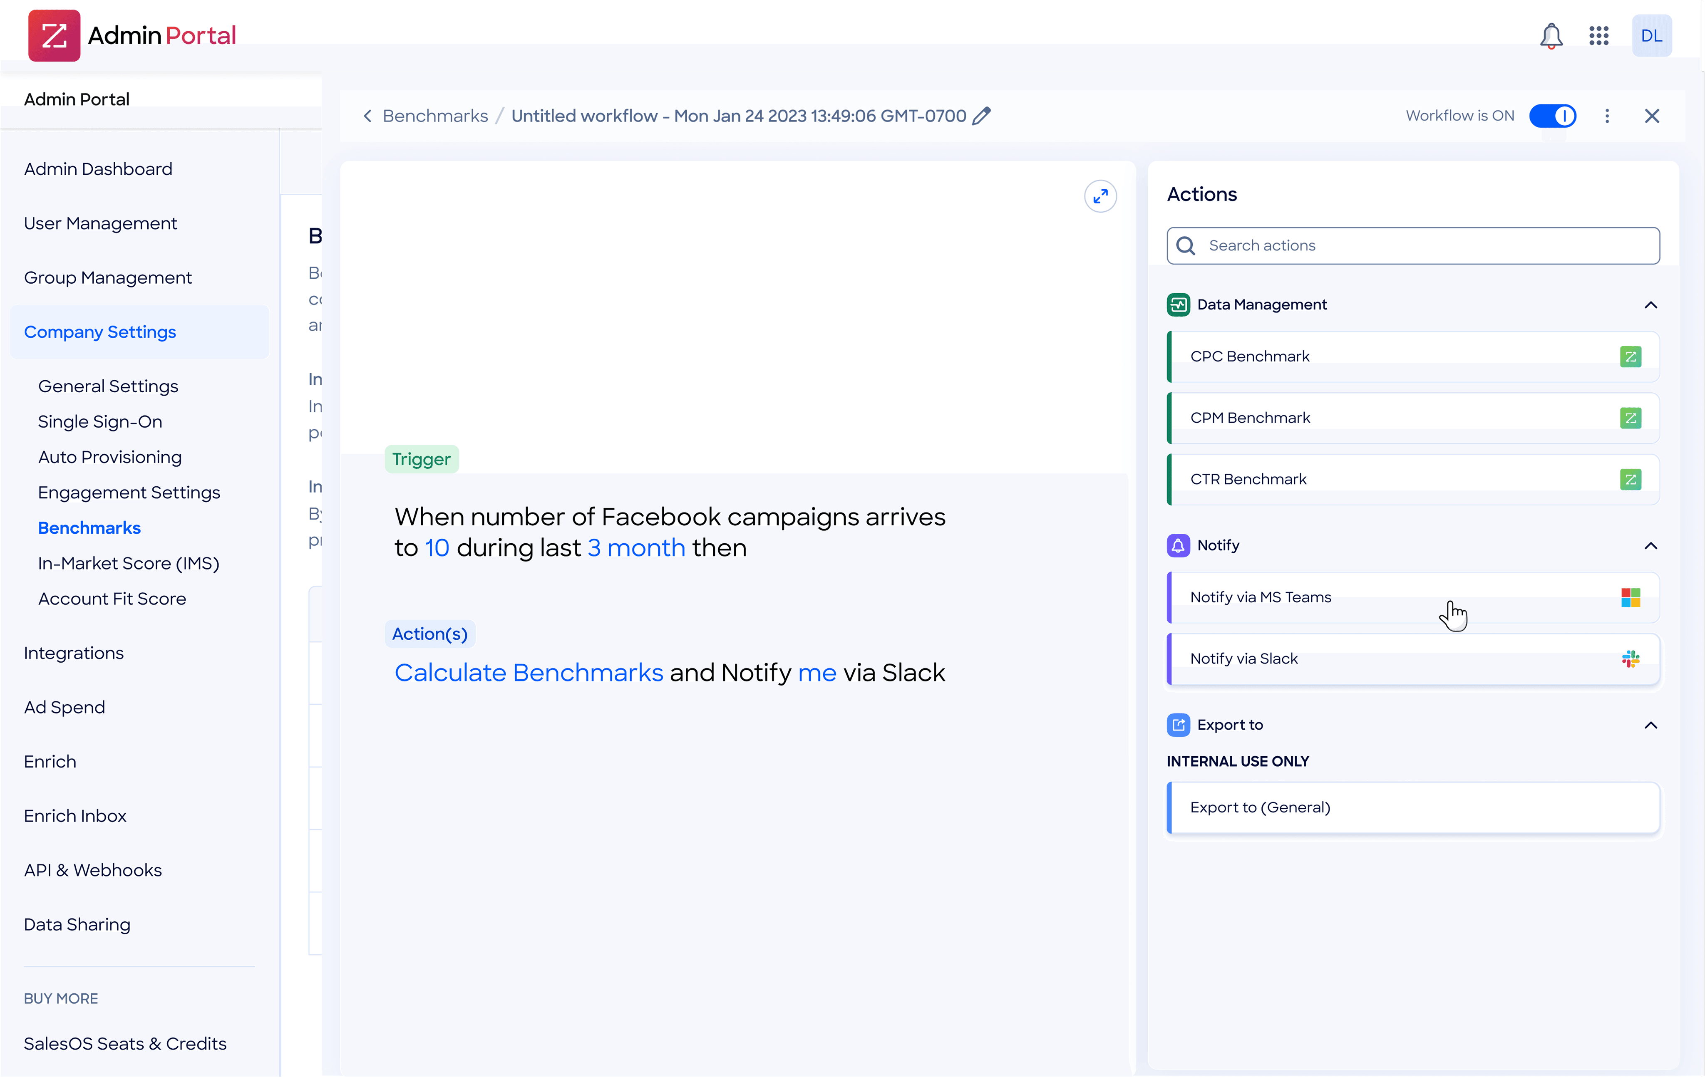Select the Export to (General) action
This screenshot has height=1077, width=1705.
pyautogui.click(x=1412, y=807)
